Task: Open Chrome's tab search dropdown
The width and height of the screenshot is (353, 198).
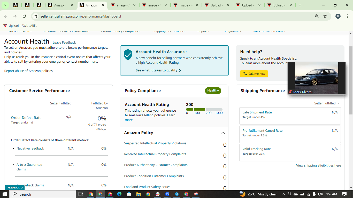Action: click(5, 5)
